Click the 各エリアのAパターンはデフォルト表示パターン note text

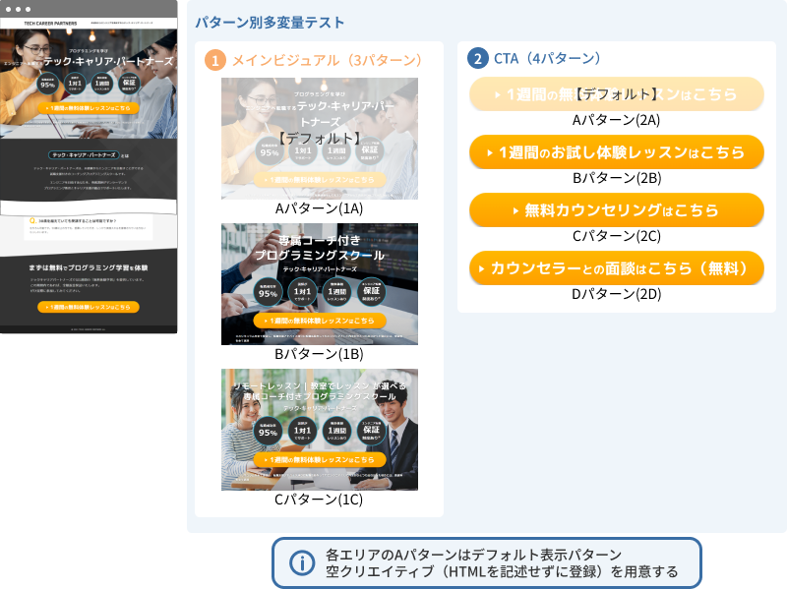click(x=474, y=555)
